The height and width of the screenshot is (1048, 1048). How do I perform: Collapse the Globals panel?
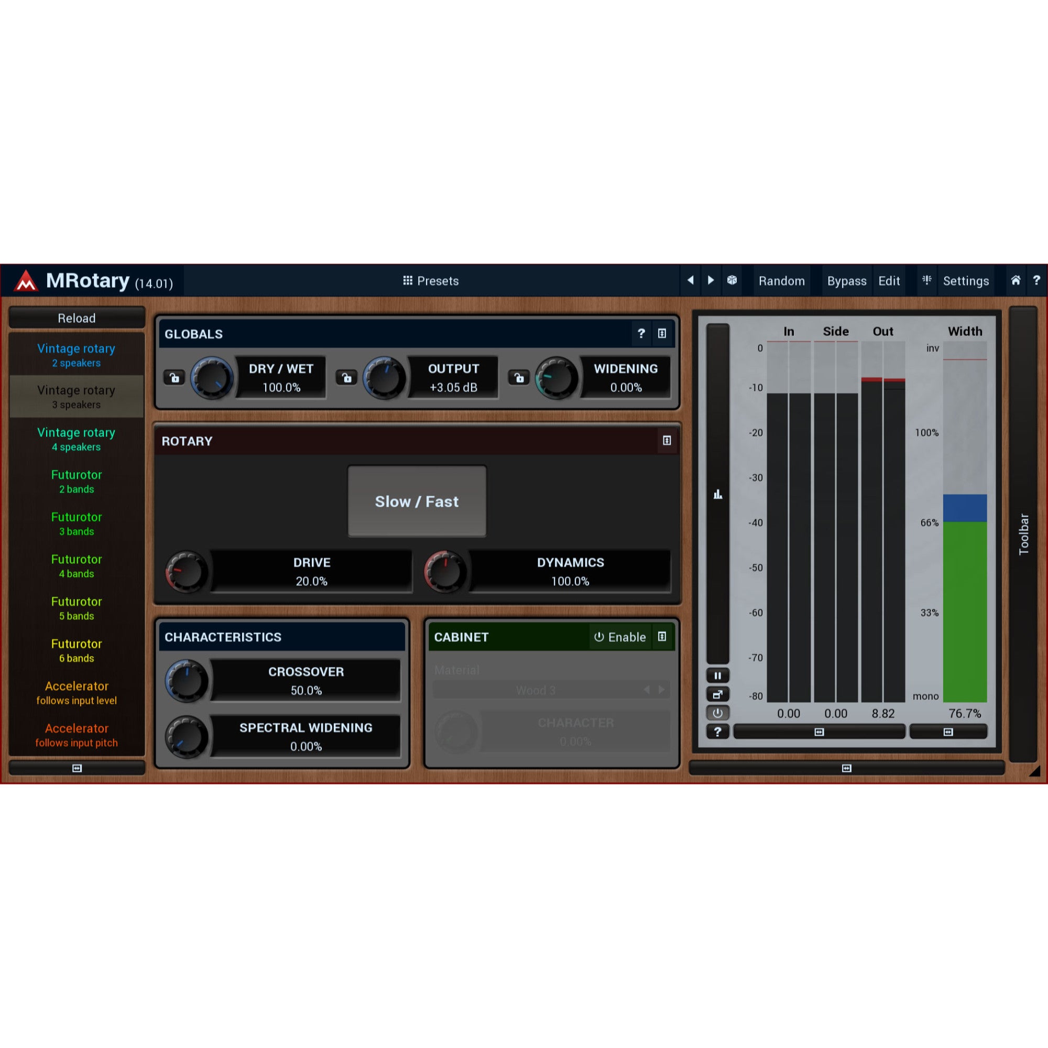(662, 334)
